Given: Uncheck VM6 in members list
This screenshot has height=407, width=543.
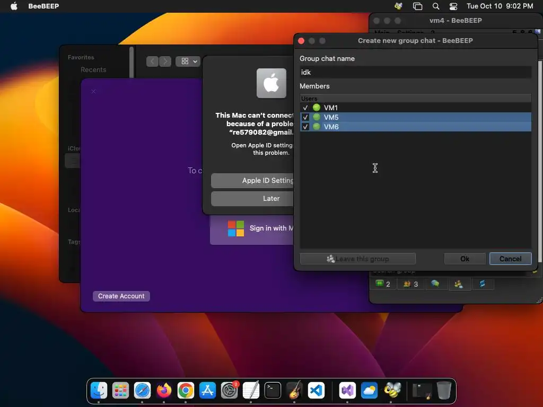Looking at the screenshot, I should [305, 127].
